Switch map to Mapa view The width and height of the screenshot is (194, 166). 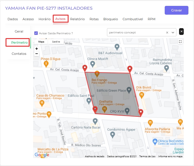pyautogui.click(x=41, y=42)
